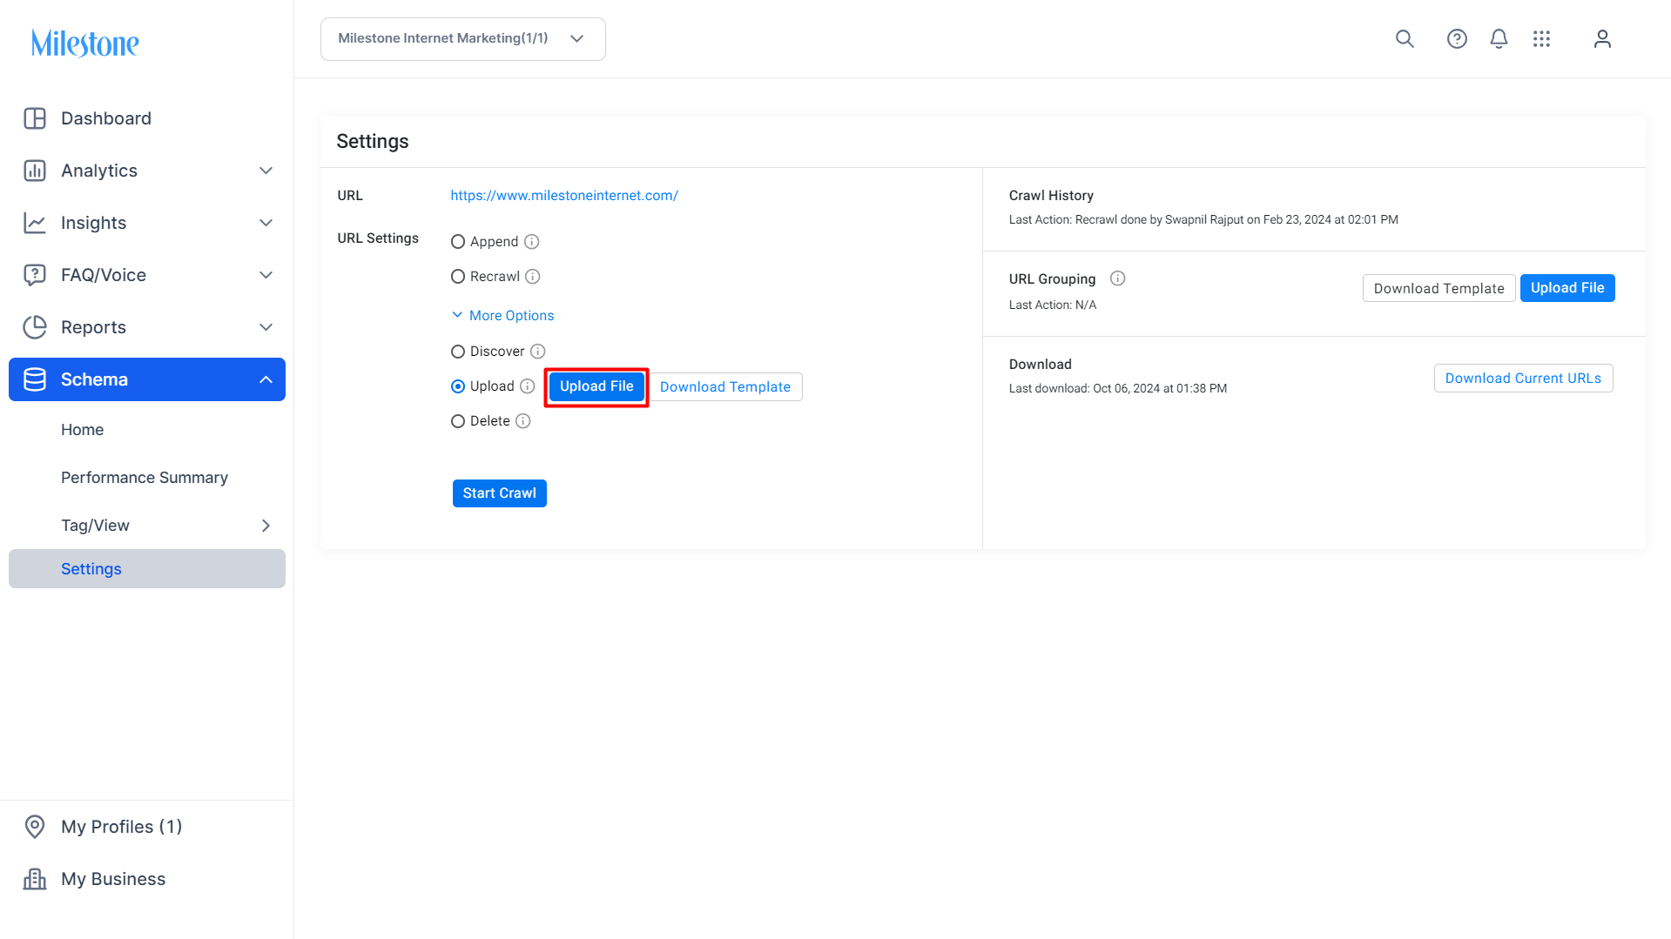Click the My Profiles location pin icon

[35, 827]
